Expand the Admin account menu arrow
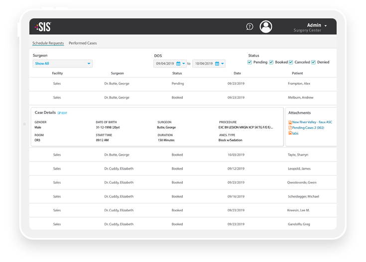Screen dimensions: 366x262 [326, 25]
